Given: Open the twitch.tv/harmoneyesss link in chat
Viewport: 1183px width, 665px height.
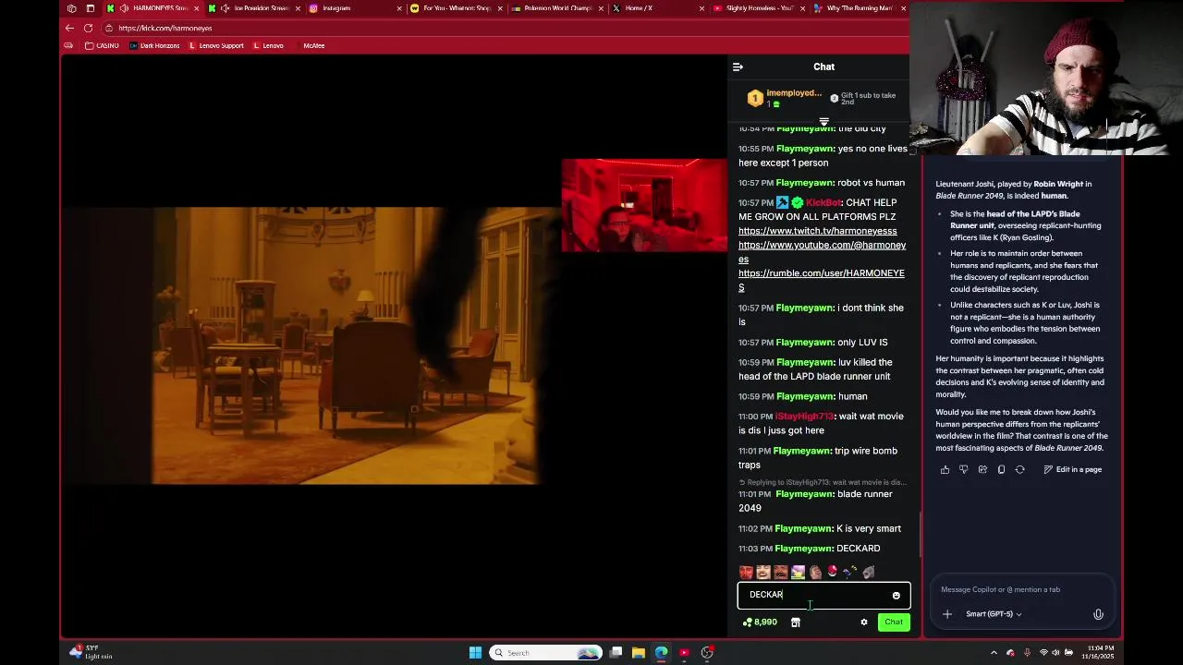Looking at the screenshot, I should pos(817,231).
